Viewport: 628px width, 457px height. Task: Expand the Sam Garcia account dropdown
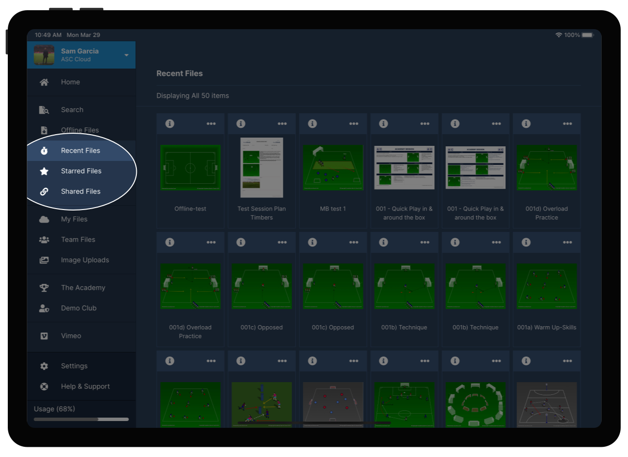pyautogui.click(x=127, y=55)
